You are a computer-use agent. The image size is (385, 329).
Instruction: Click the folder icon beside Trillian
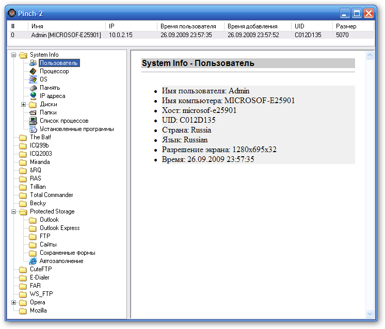23,187
